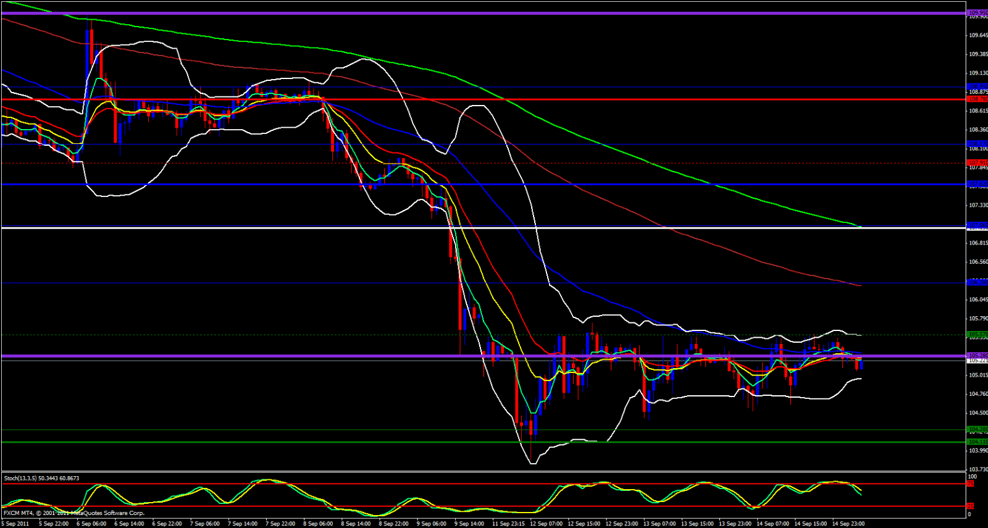Select the red 108.780 price level label

(977, 99)
